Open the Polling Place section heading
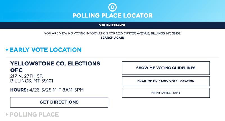 coord(34,115)
